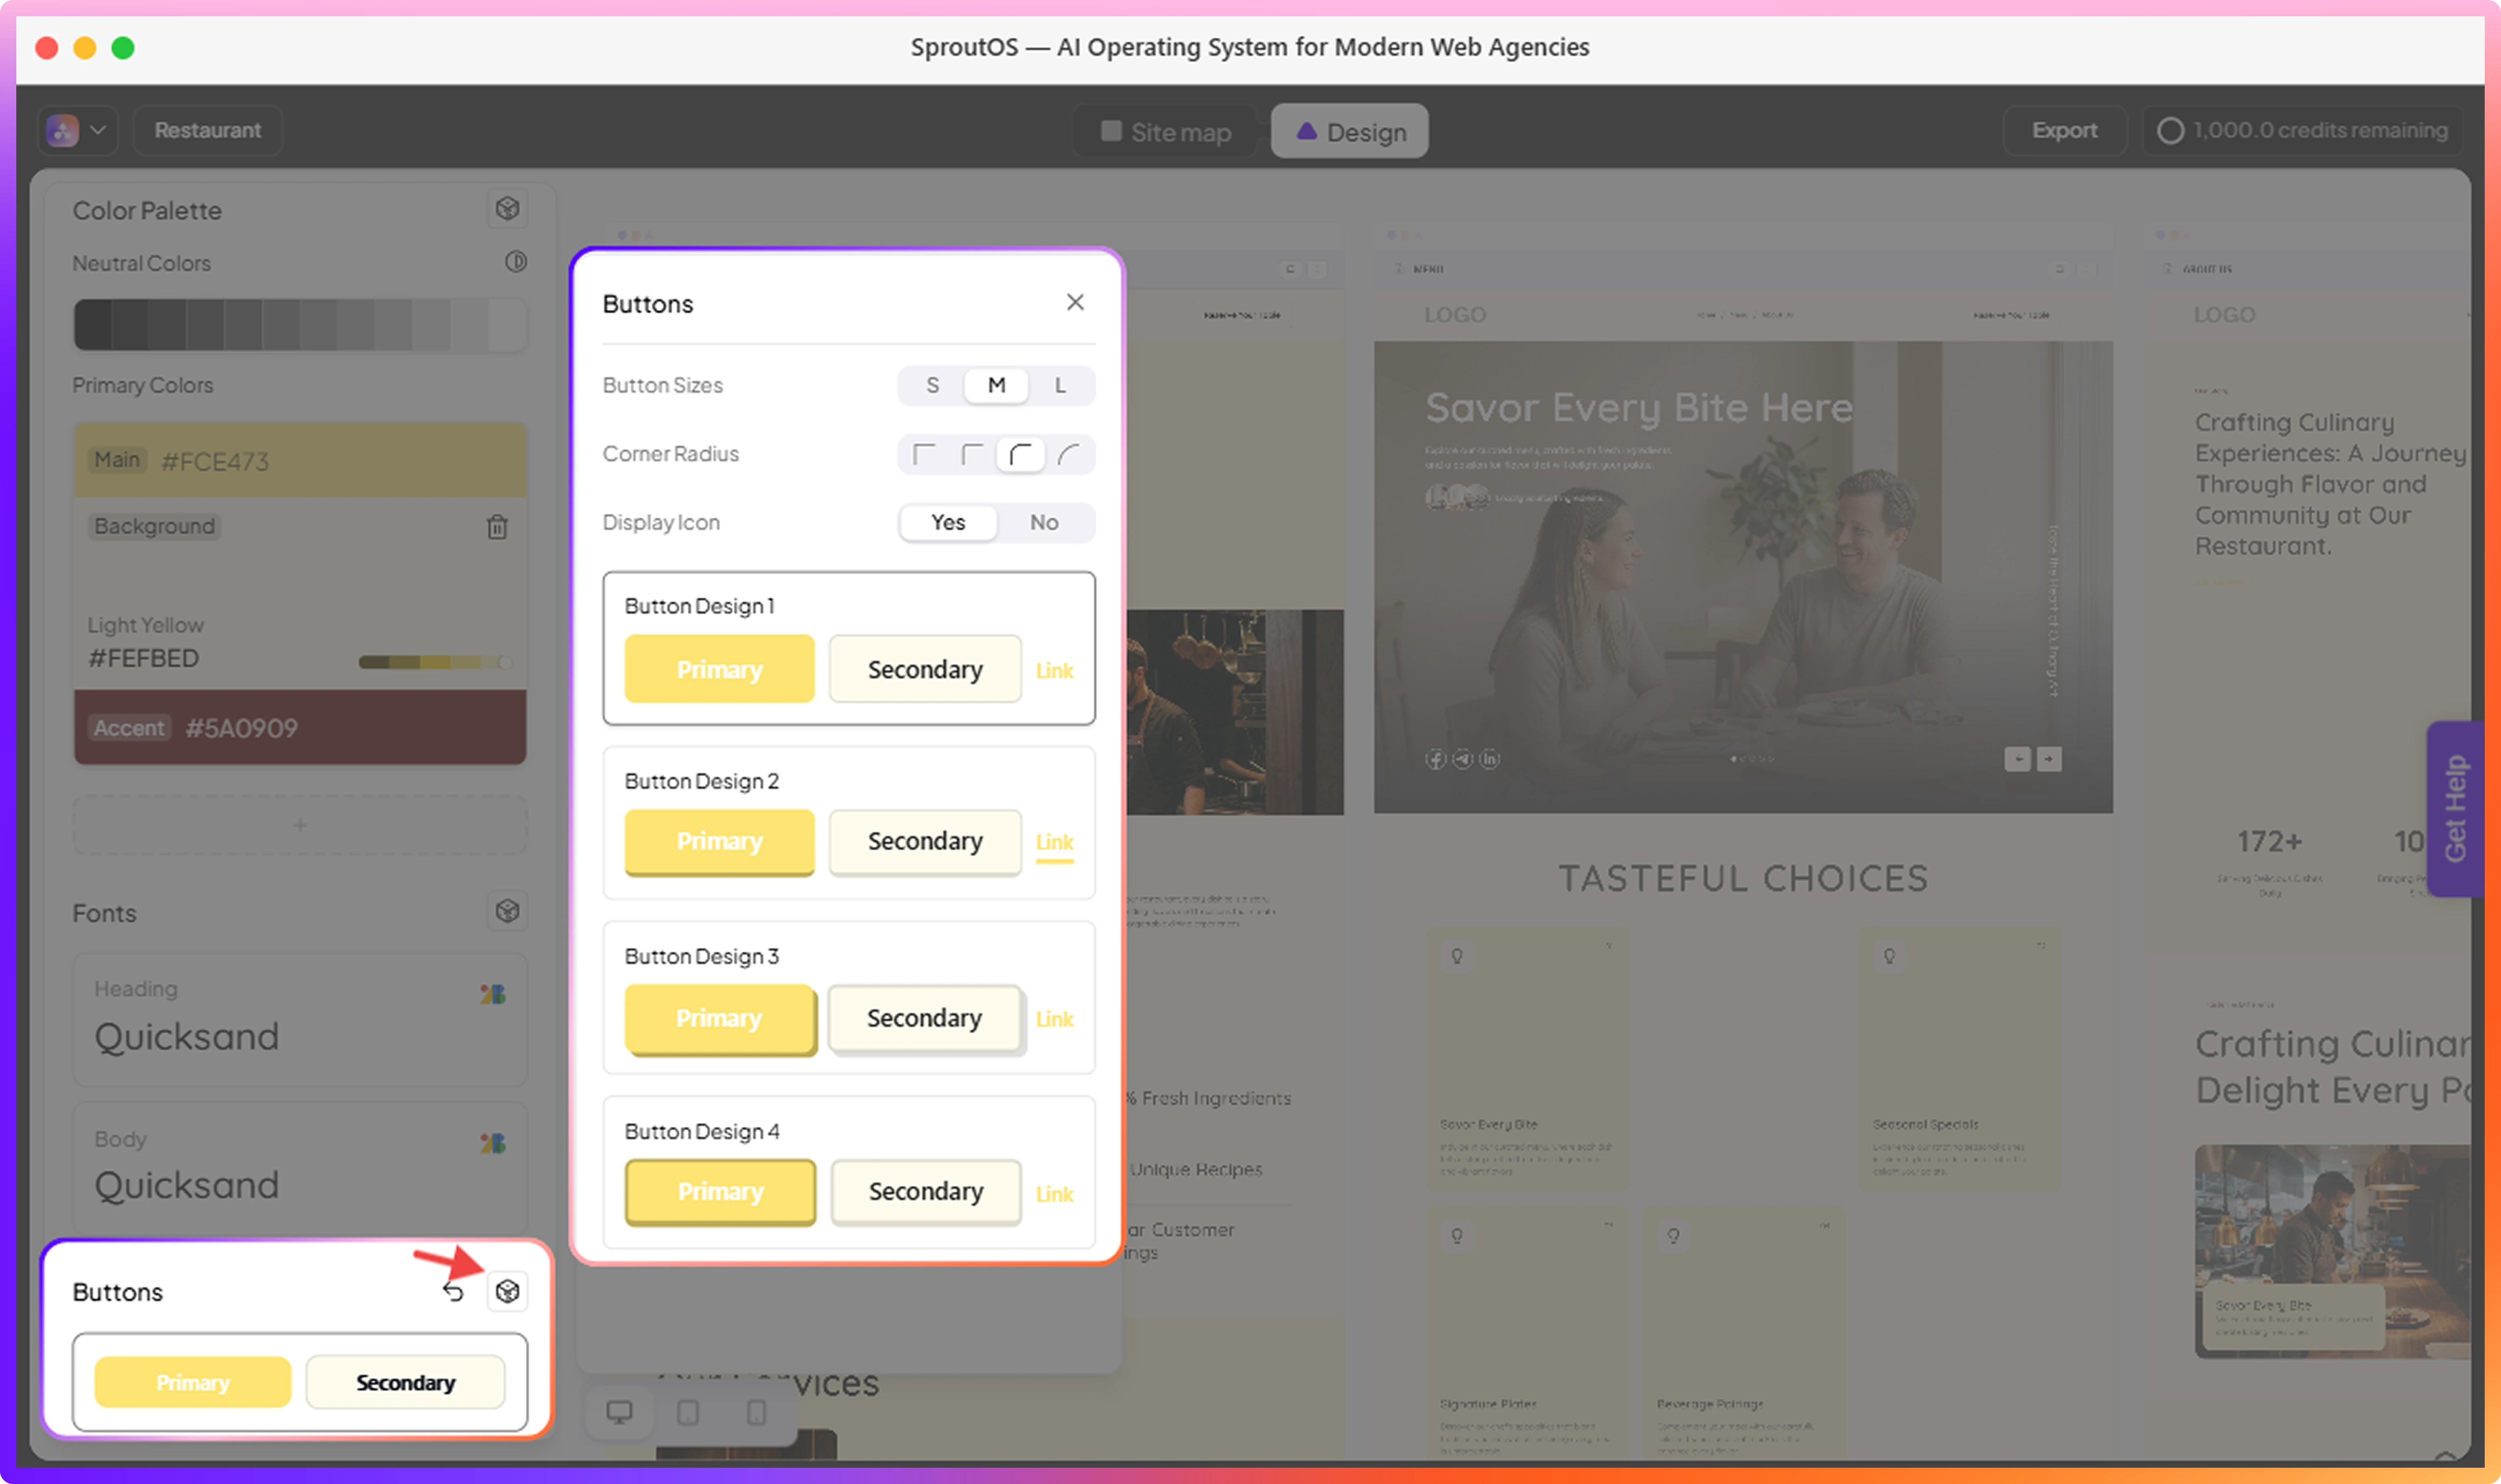Viewport: 2501px width, 1484px height.
Task: Open Buttons section cube settings icon
Action: pos(507,1291)
